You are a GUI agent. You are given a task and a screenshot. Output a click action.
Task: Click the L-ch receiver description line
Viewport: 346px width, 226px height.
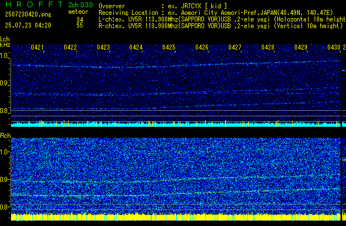pyautogui.click(x=222, y=19)
